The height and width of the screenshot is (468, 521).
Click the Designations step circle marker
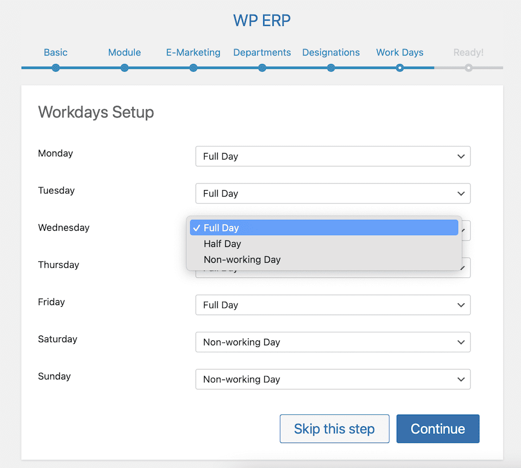click(x=331, y=68)
